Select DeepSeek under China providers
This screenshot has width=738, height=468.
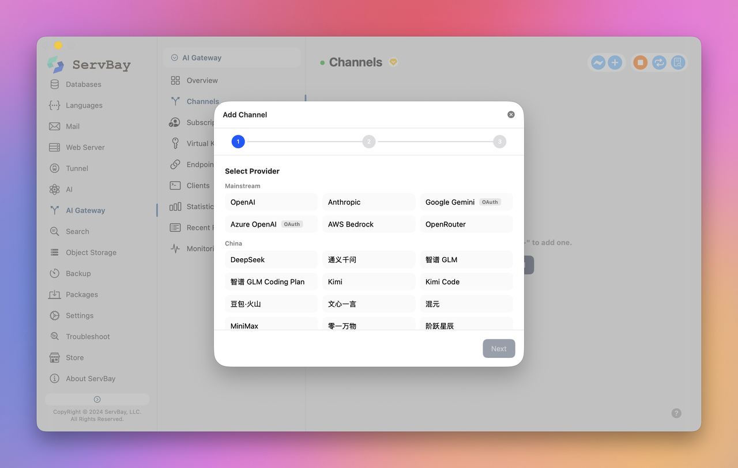click(272, 260)
